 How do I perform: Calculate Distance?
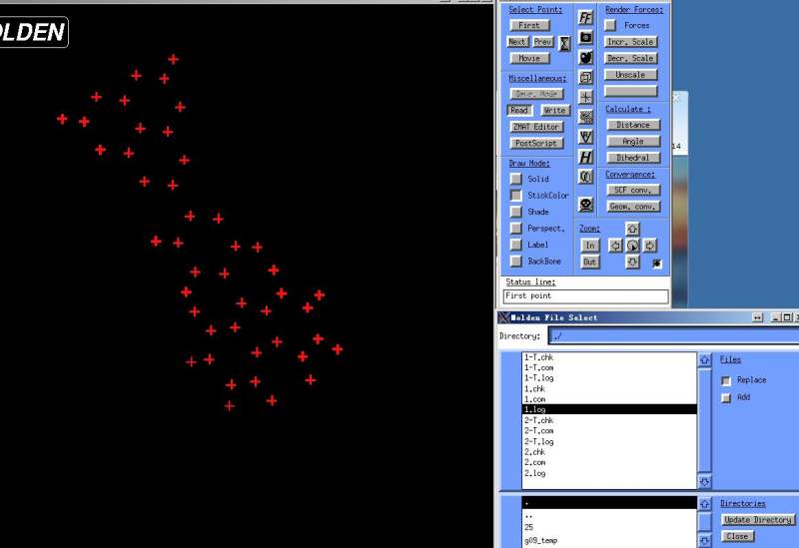[x=633, y=125]
